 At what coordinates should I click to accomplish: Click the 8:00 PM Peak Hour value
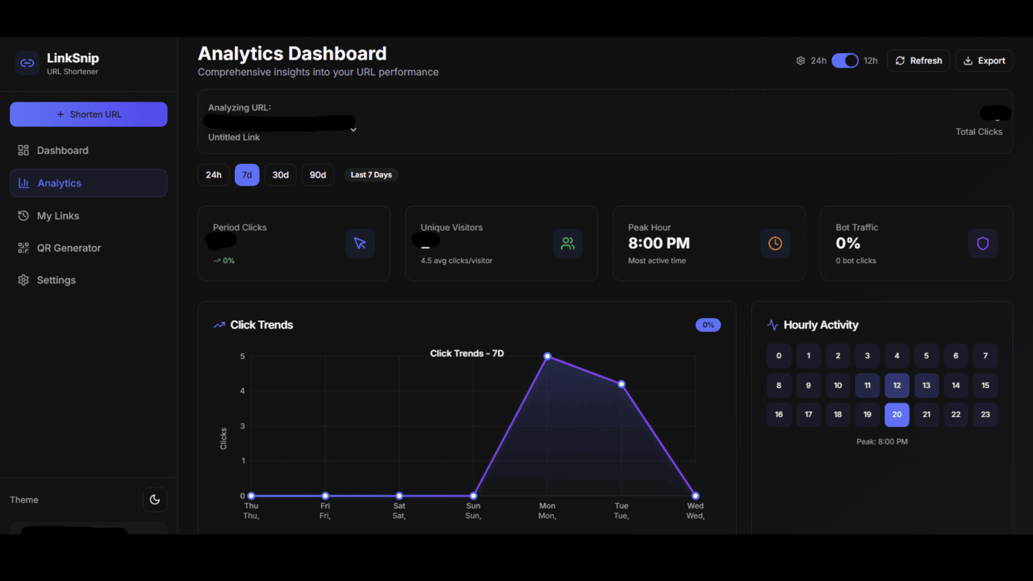point(659,244)
